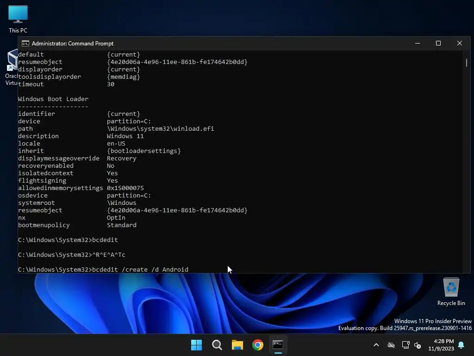Launch Google Chrome from the taskbar
Screen dimensions: 474x356
coord(258,345)
